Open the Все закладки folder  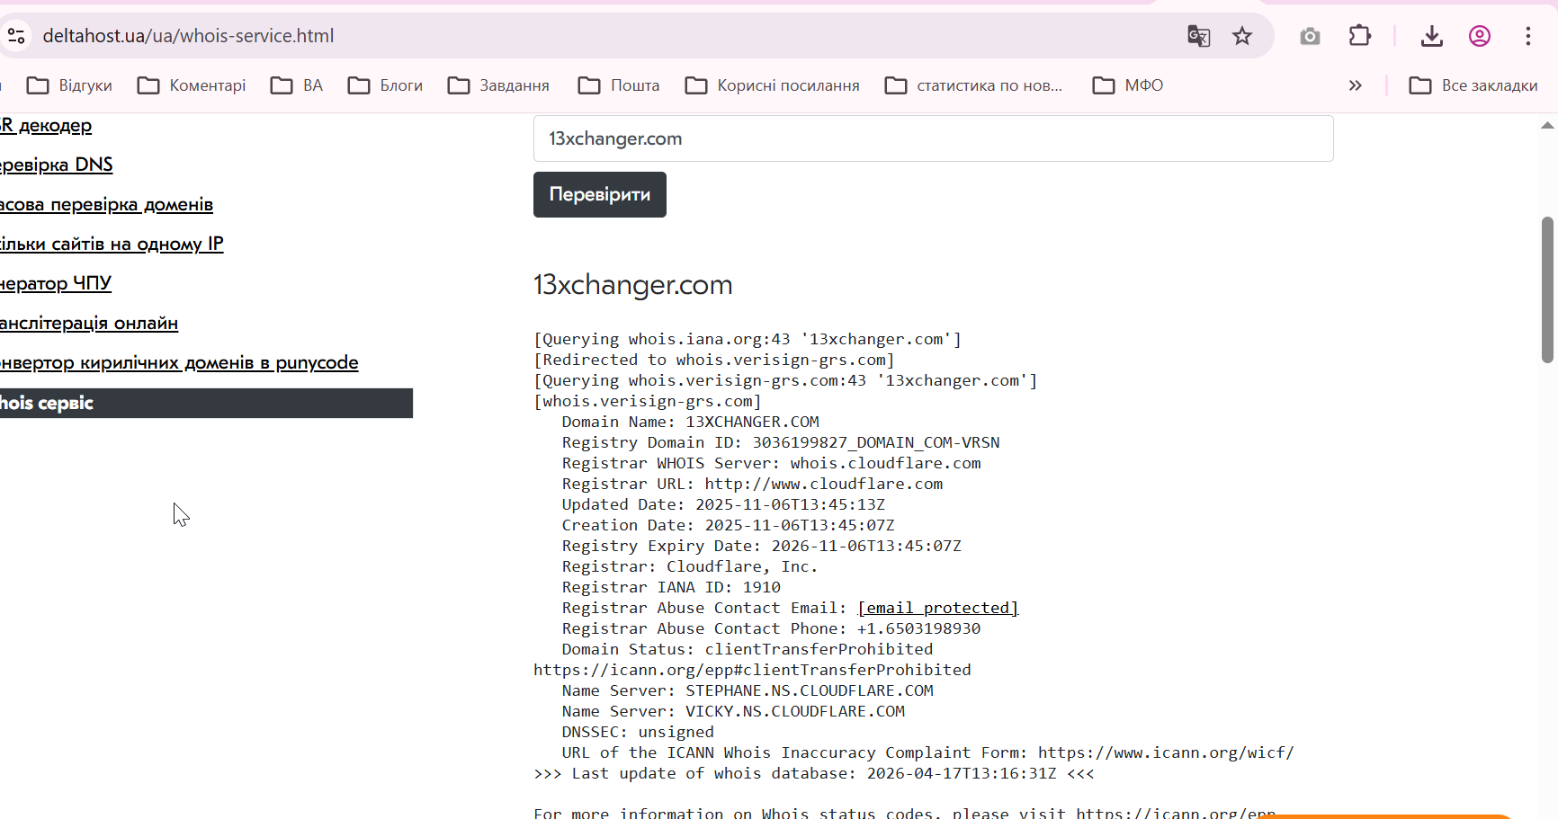[x=1473, y=85]
